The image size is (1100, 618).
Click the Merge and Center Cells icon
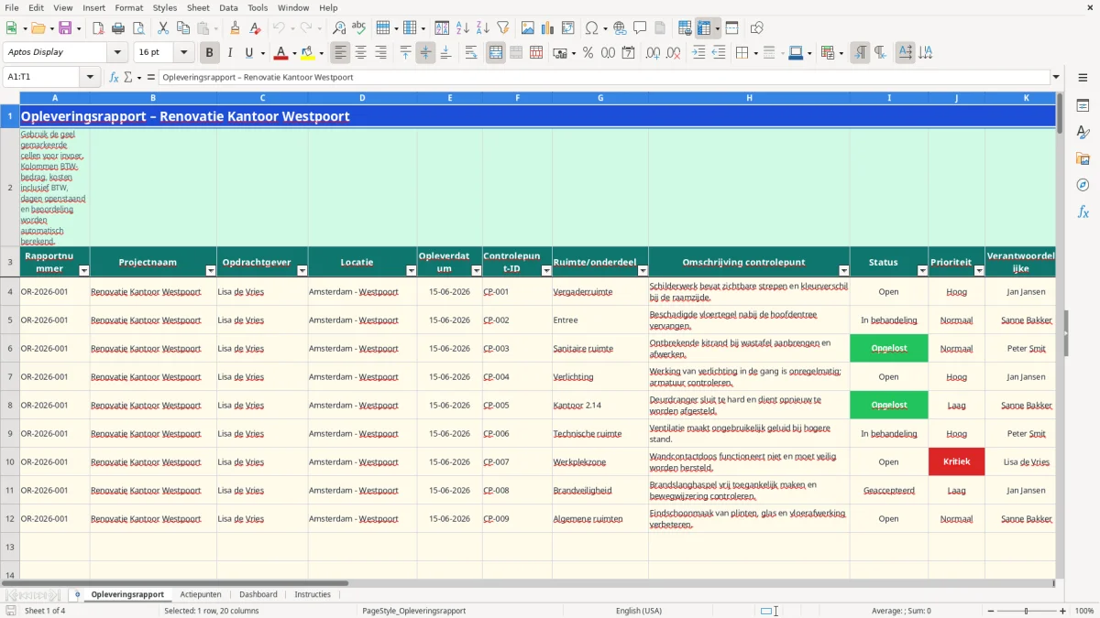point(496,53)
